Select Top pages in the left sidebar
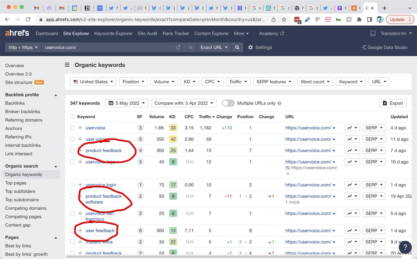The height and width of the screenshot is (259, 417). point(16,183)
